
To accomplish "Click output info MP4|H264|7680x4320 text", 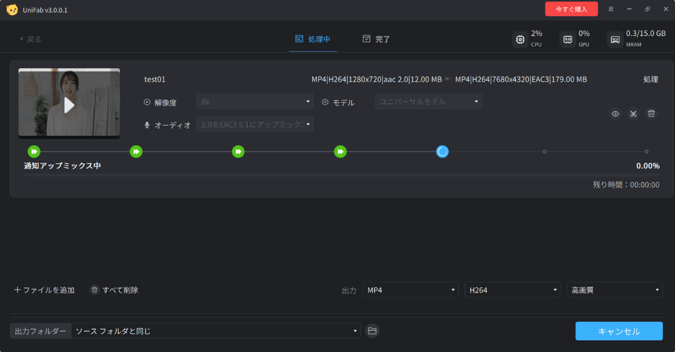I will click(x=521, y=79).
